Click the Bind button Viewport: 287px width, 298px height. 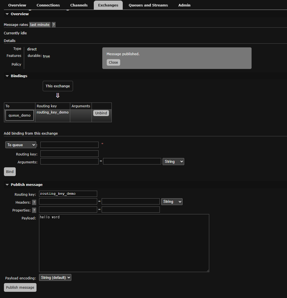point(10,172)
